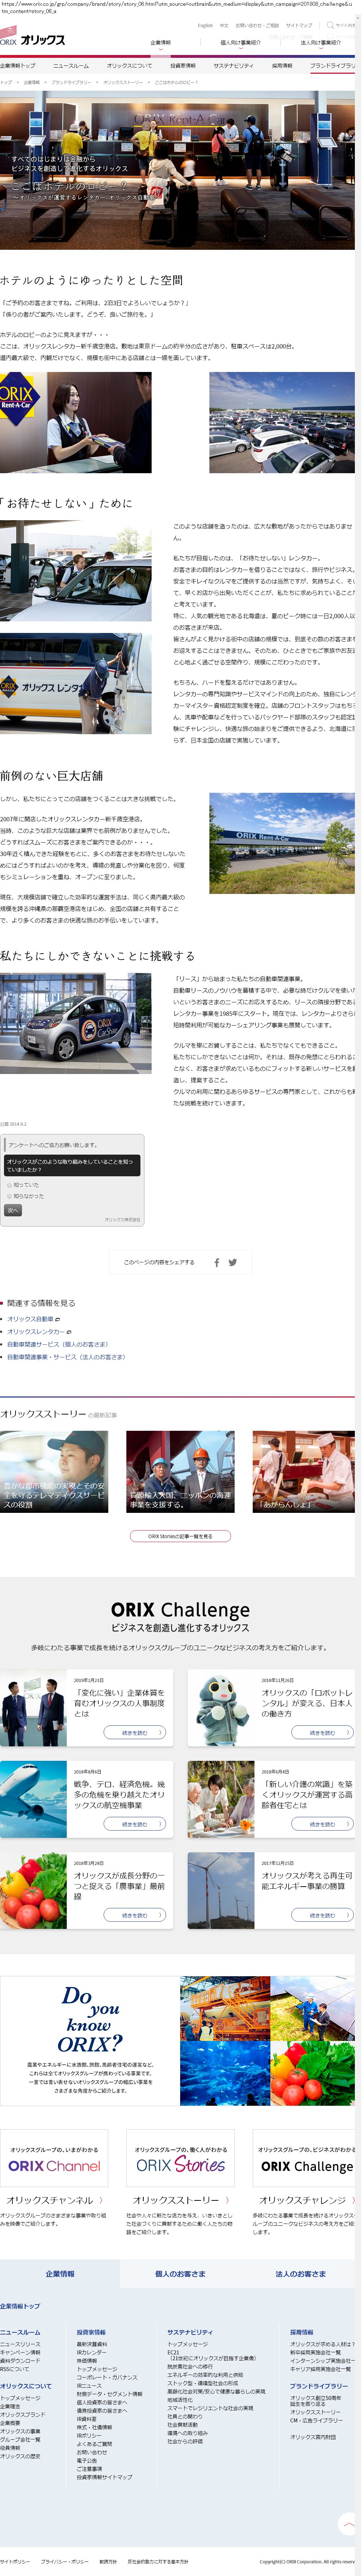Select the footer 企業情報 tab
Viewport: 361px width, 2576px height.
(x=60, y=2274)
